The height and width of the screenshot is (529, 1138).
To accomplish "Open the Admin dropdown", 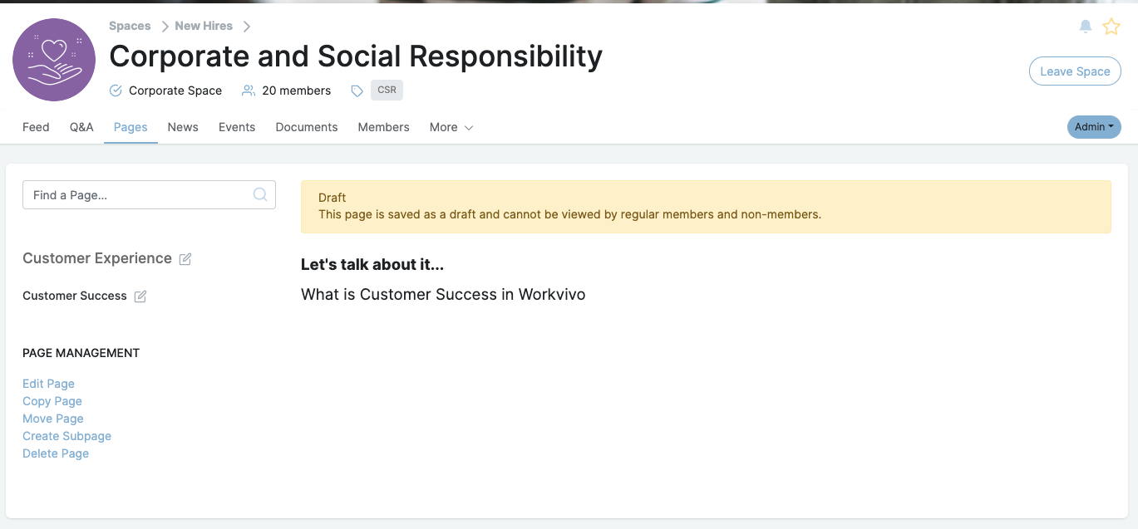I will tap(1094, 127).
